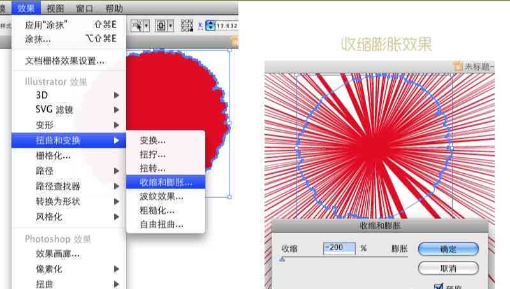Image resolution: width=510 pixels, height=289 pixels.
Task: Open the 窗口 menu
Action: 85,8
